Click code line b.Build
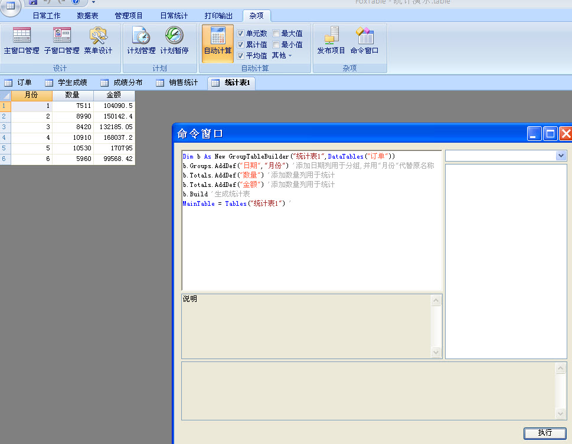 pos(216,195)
